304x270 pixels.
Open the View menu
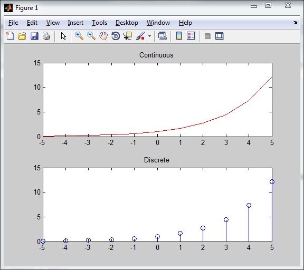[x=53, y=23]
